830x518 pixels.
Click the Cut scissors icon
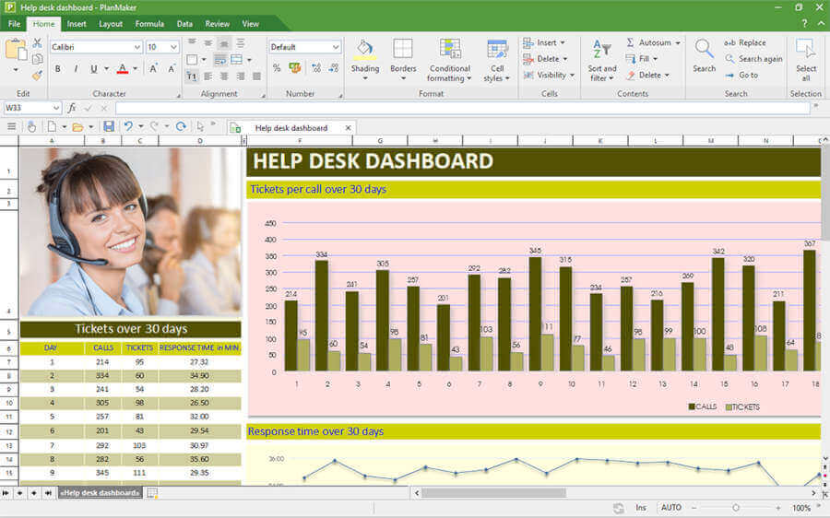[x=37, y=42]
